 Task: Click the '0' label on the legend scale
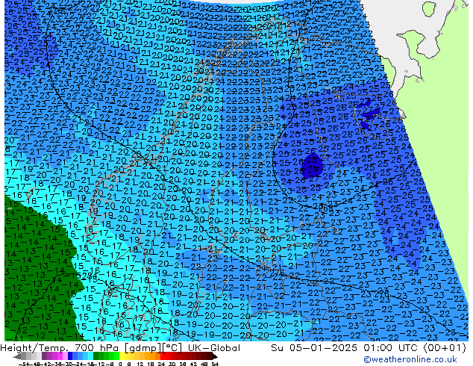pos(120,364)
